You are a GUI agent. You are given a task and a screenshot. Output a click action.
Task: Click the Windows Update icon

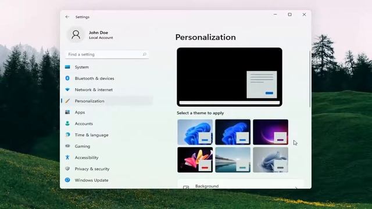point(67,180)
